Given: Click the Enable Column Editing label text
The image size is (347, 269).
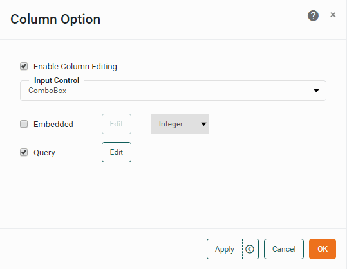Looking at the screenshot, I should tap(75, 67).
